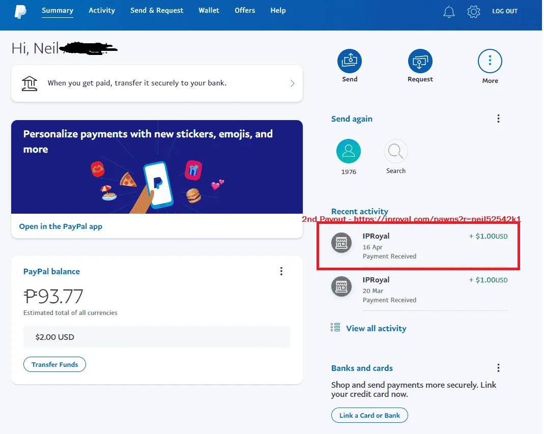Open Send & Request tab
Viewport: 544px width, 434px height.
pos(157,10)
